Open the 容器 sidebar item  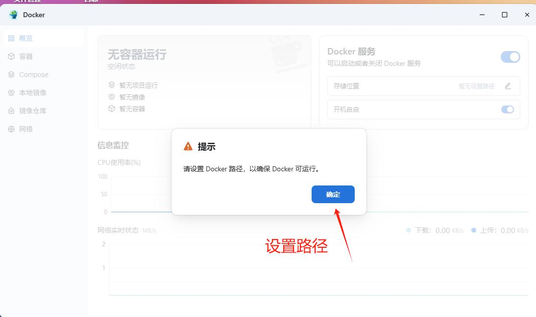[44, 56]
